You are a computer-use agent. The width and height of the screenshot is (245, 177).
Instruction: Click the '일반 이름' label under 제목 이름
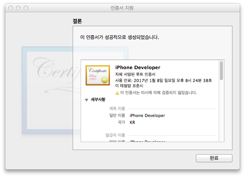(117, 115)
